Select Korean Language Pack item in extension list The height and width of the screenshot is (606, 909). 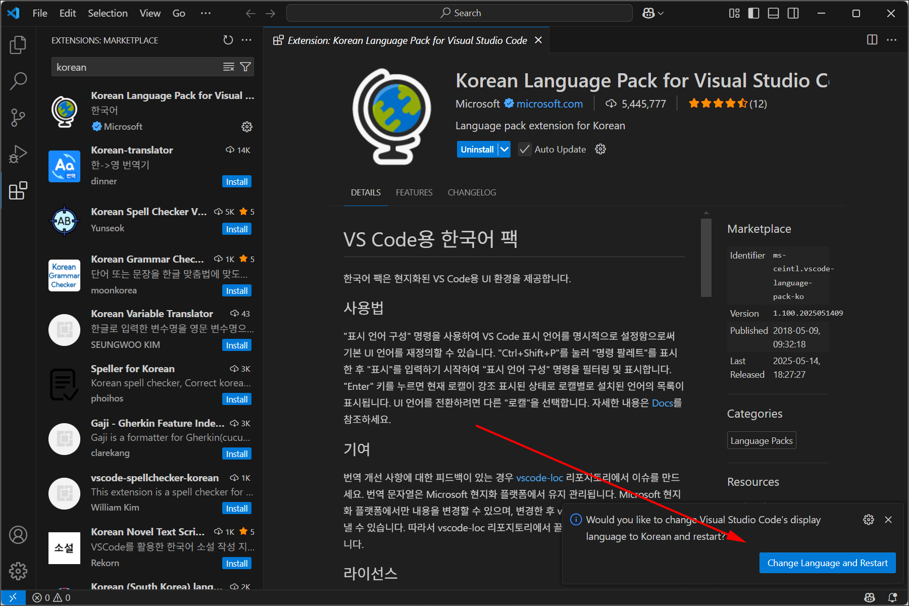151,111
